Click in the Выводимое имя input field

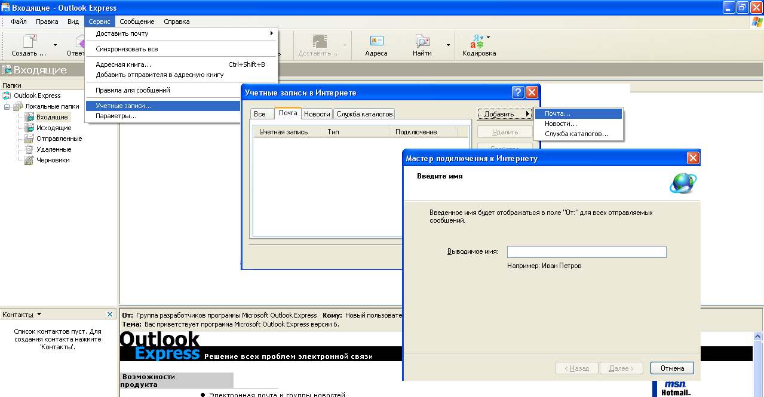[587, 252]
